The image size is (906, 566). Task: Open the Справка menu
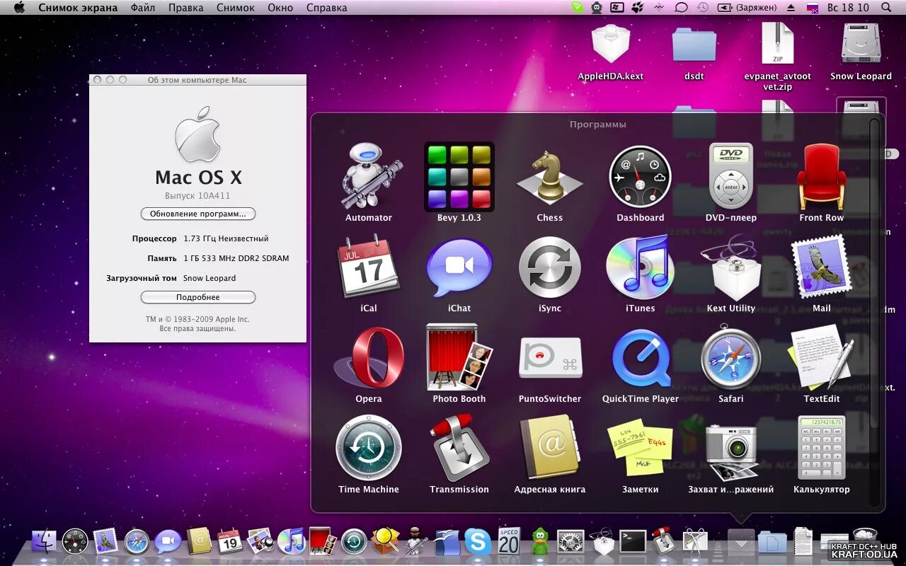pos(326,8)
